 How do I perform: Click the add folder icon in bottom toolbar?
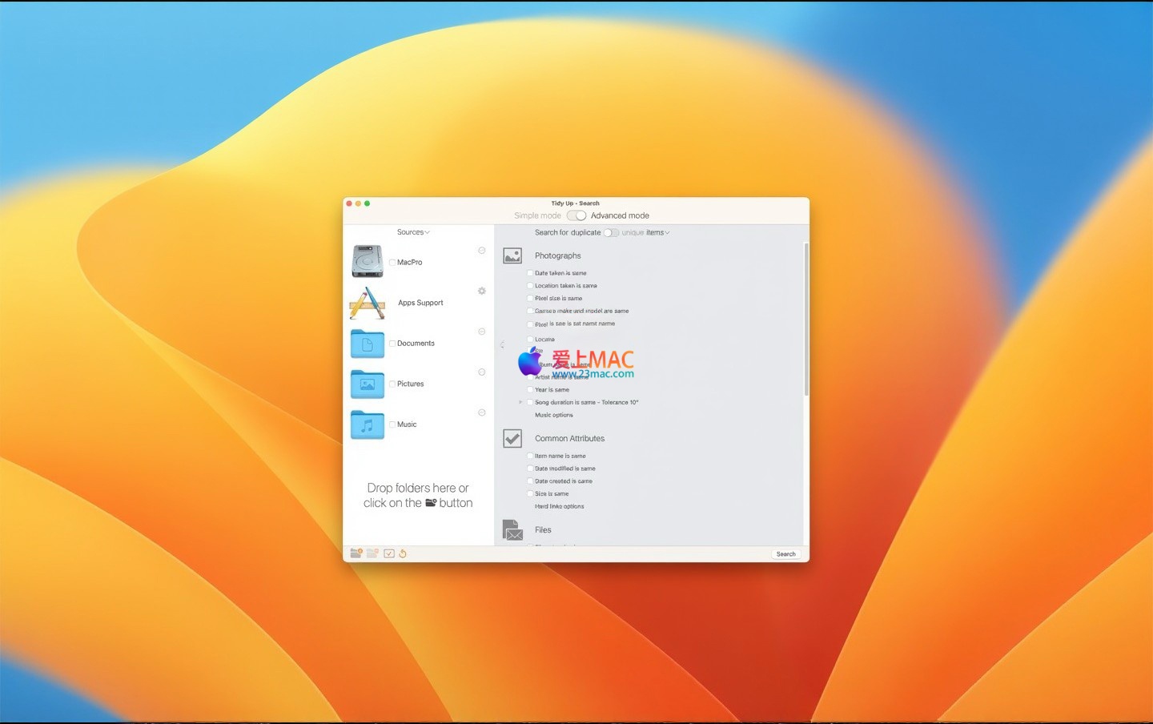[356, 553]
